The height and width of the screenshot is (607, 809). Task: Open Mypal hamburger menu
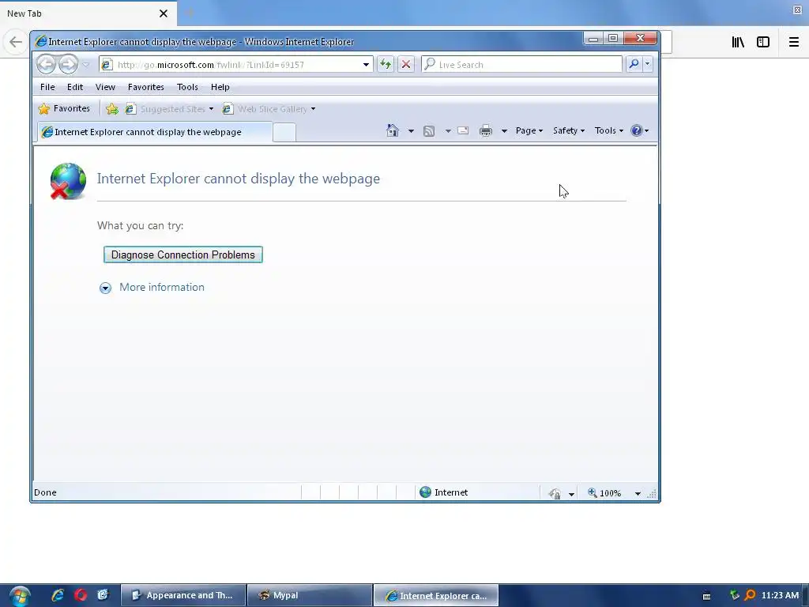click(x=794, y=42)
